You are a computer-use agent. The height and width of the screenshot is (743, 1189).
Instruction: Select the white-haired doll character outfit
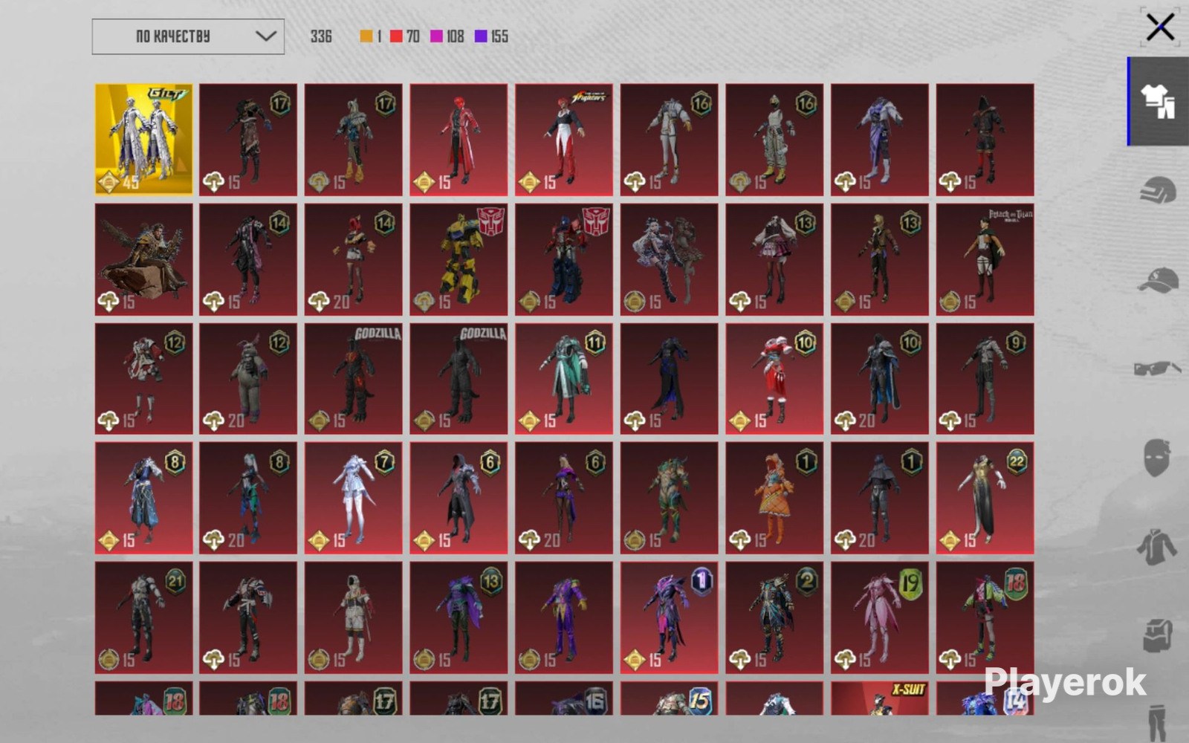click(x=669, y=259)
